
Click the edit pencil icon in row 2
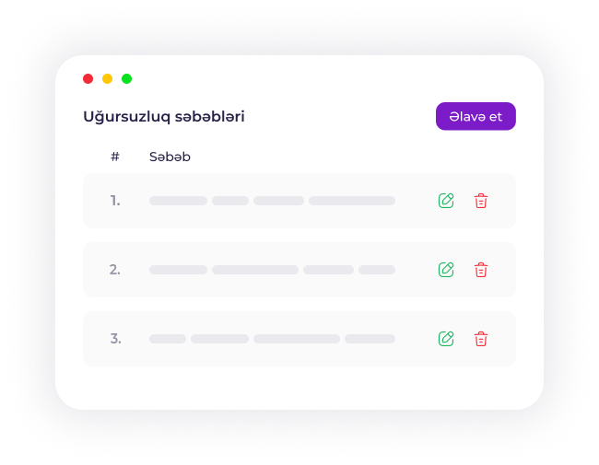446,270
